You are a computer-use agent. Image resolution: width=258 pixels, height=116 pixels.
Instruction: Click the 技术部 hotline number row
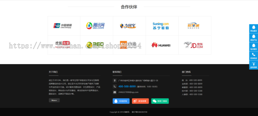pos(192,91)
